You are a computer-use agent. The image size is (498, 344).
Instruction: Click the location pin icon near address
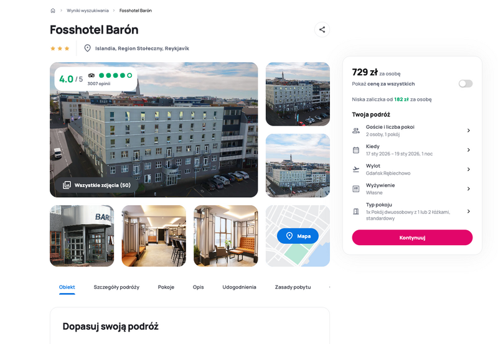pyautogui.click(x=87, y=49)
